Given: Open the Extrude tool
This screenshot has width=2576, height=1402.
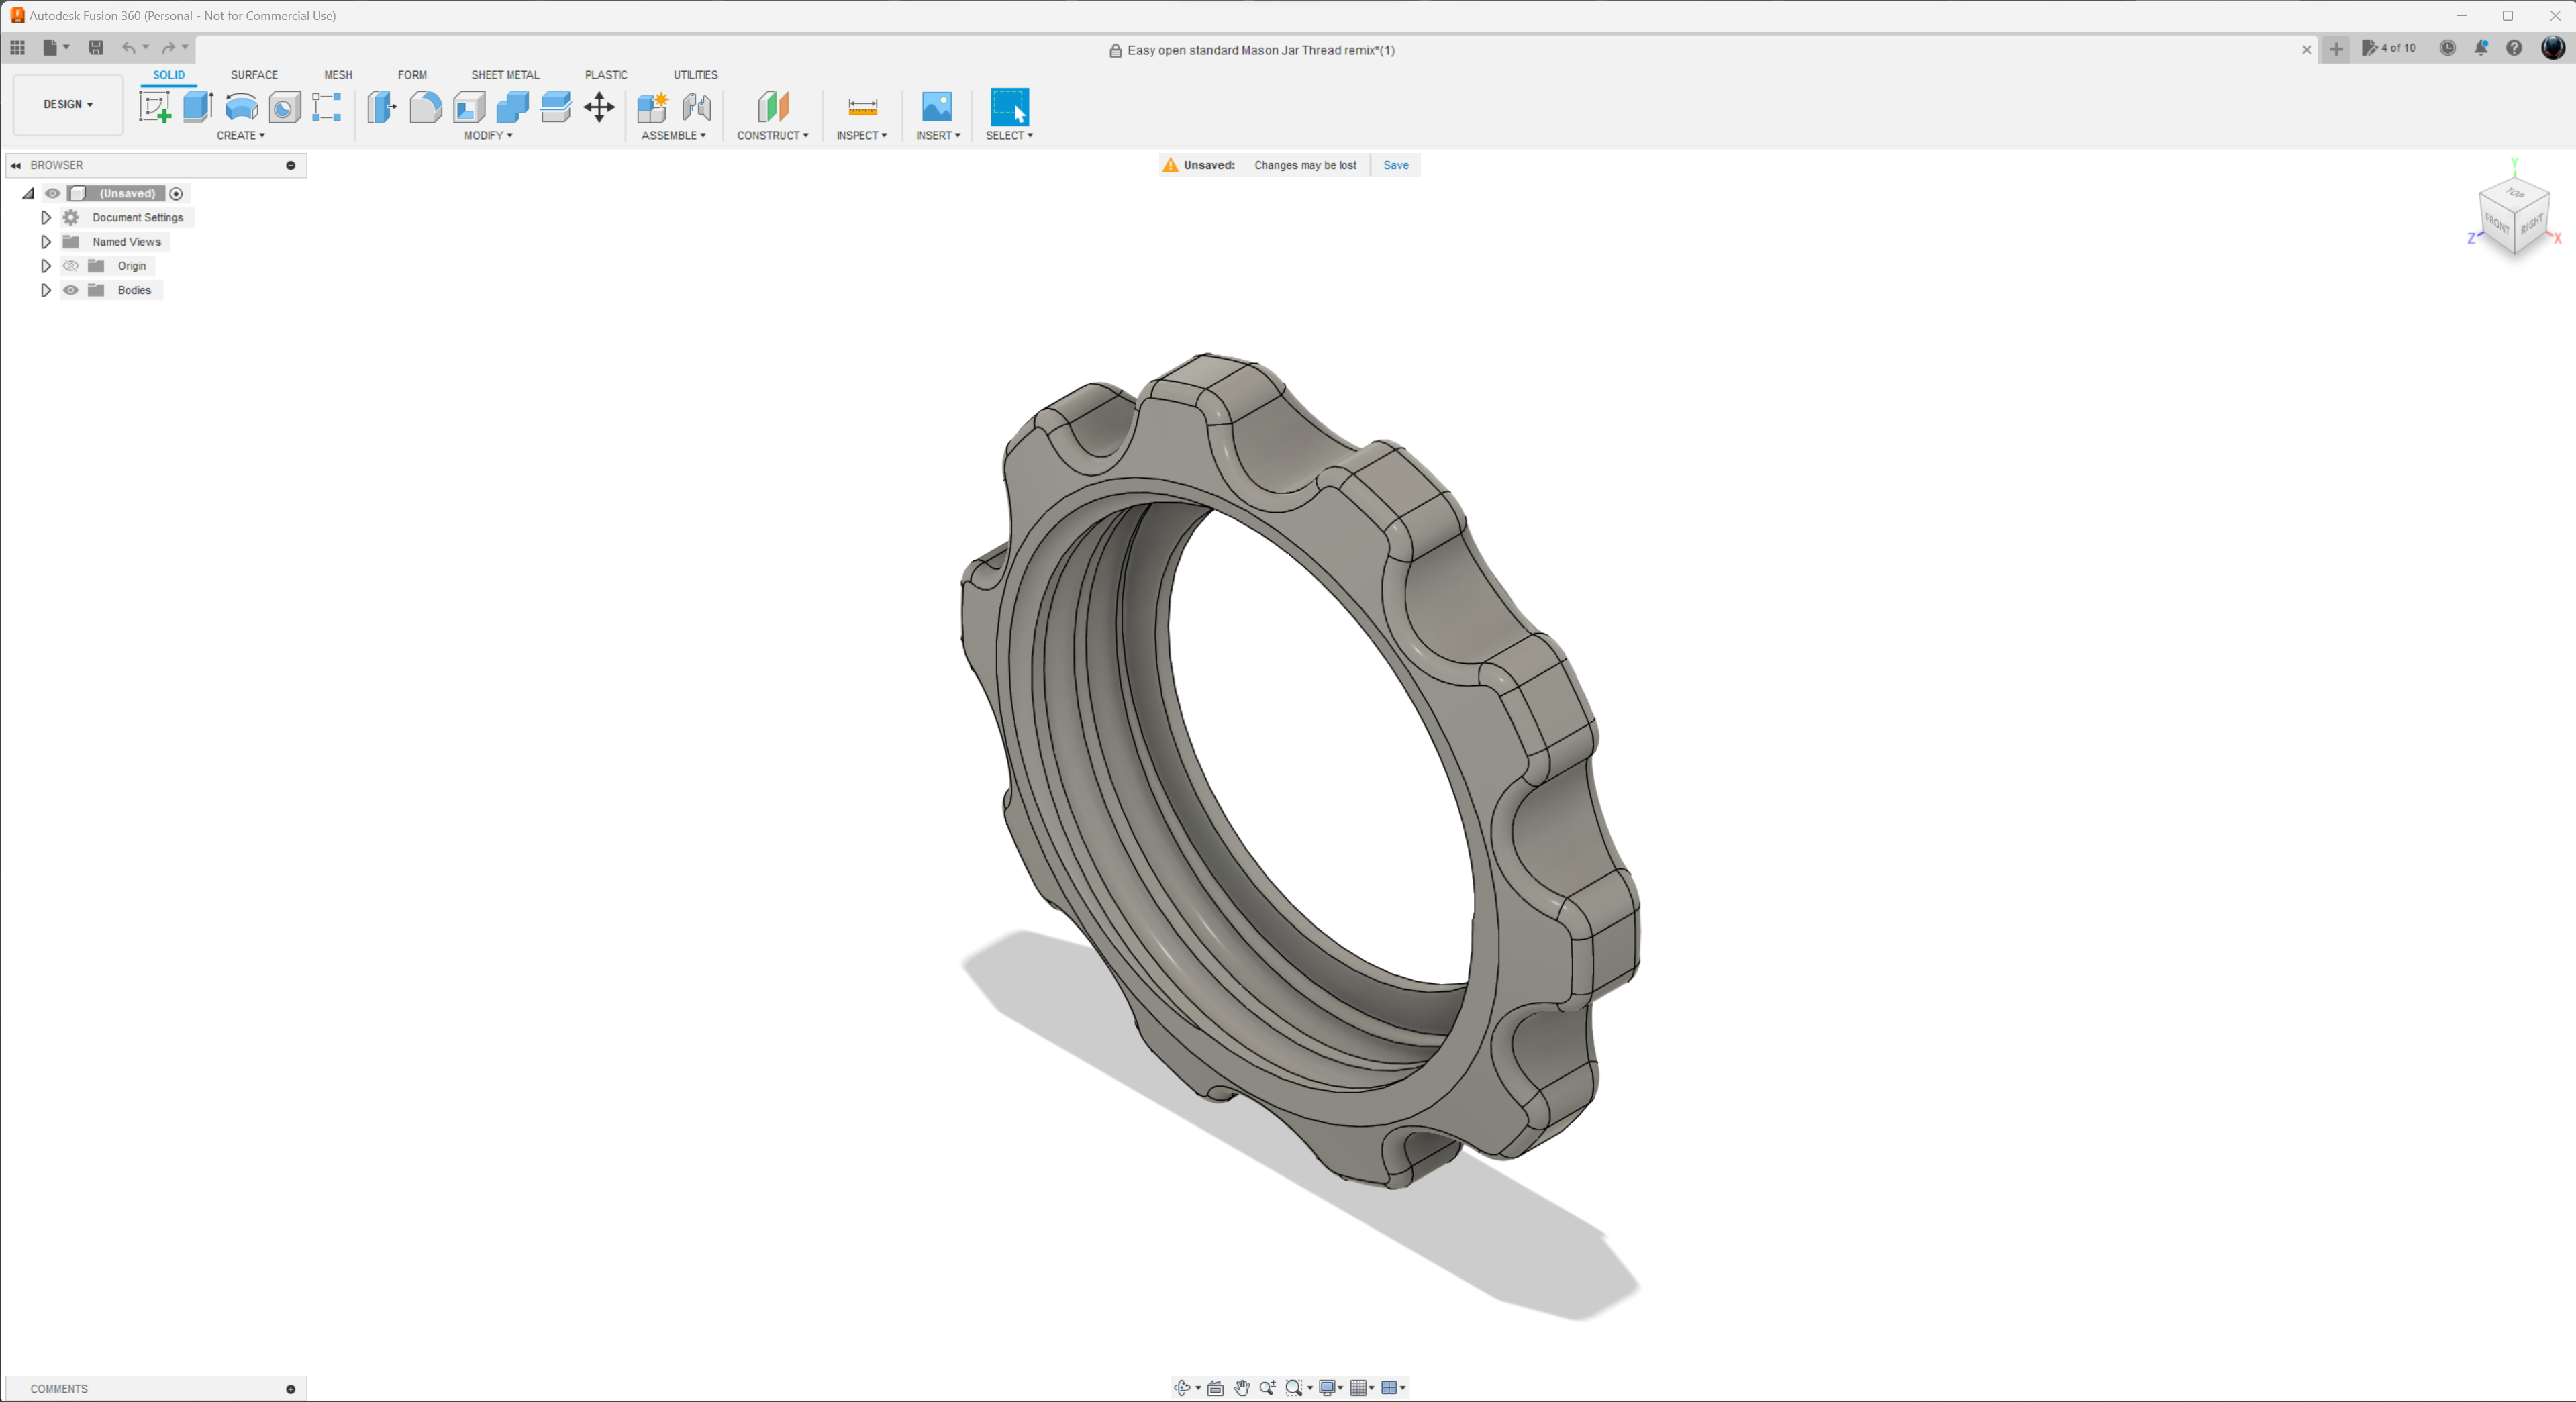Looking at the screenshot, I should (x=196, y=107).
